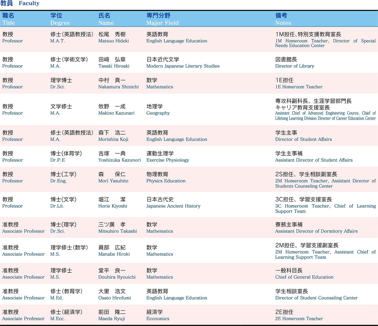378x326 pixels.
Task: Select the name 'Makino Kazunari'
Action: pyautogui.click(x=116, y=113)
